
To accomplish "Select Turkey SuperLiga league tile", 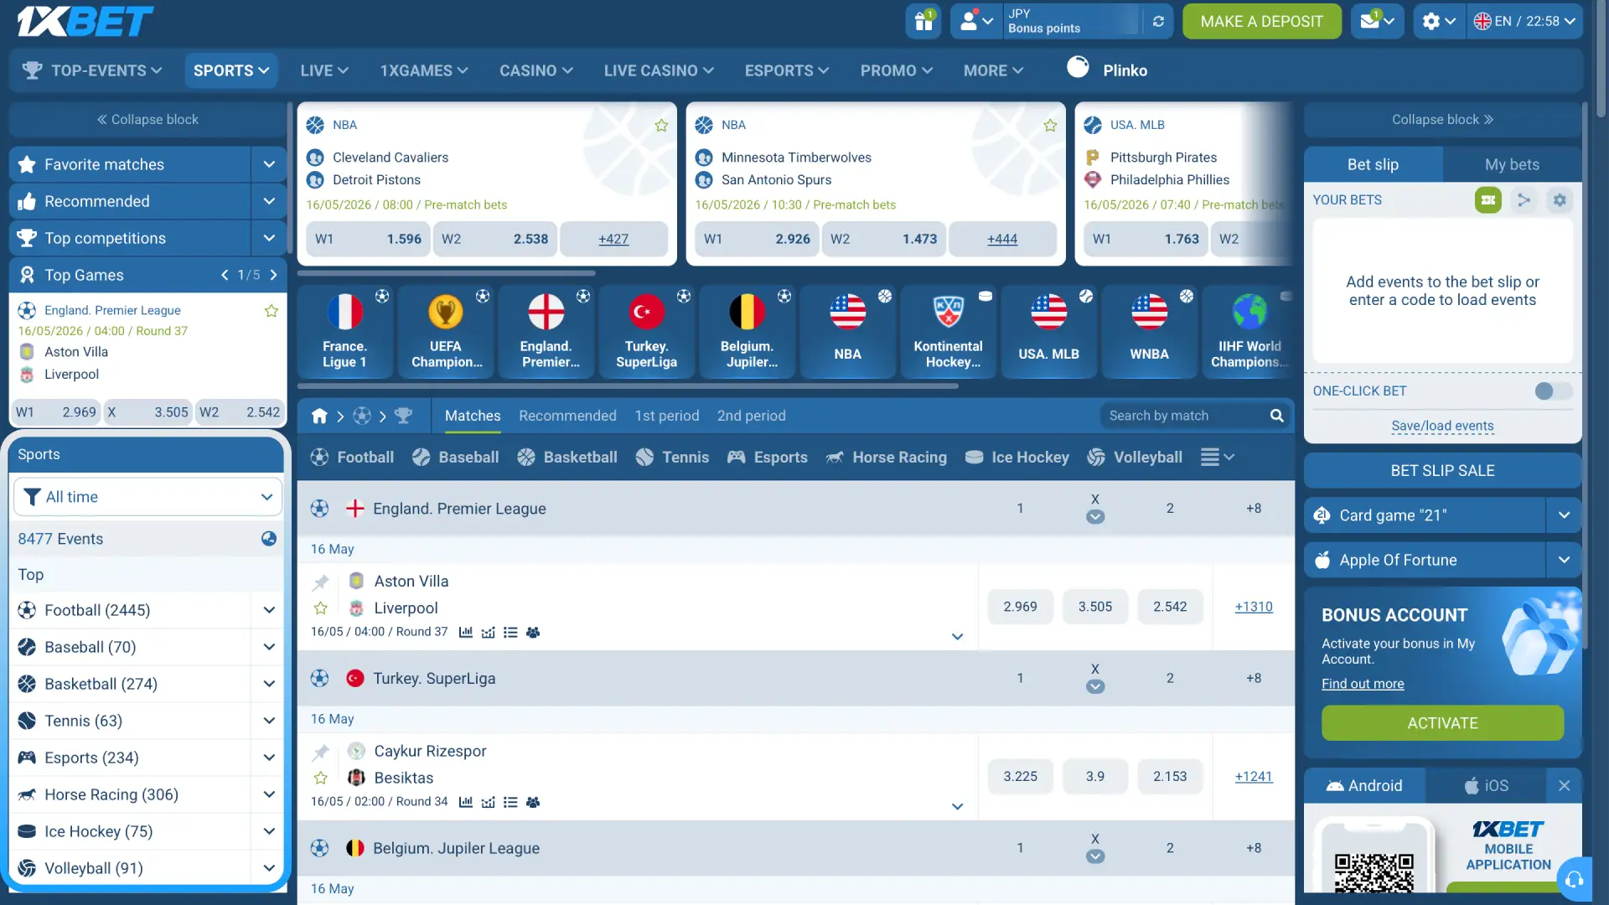I will (x=646, y=331).
